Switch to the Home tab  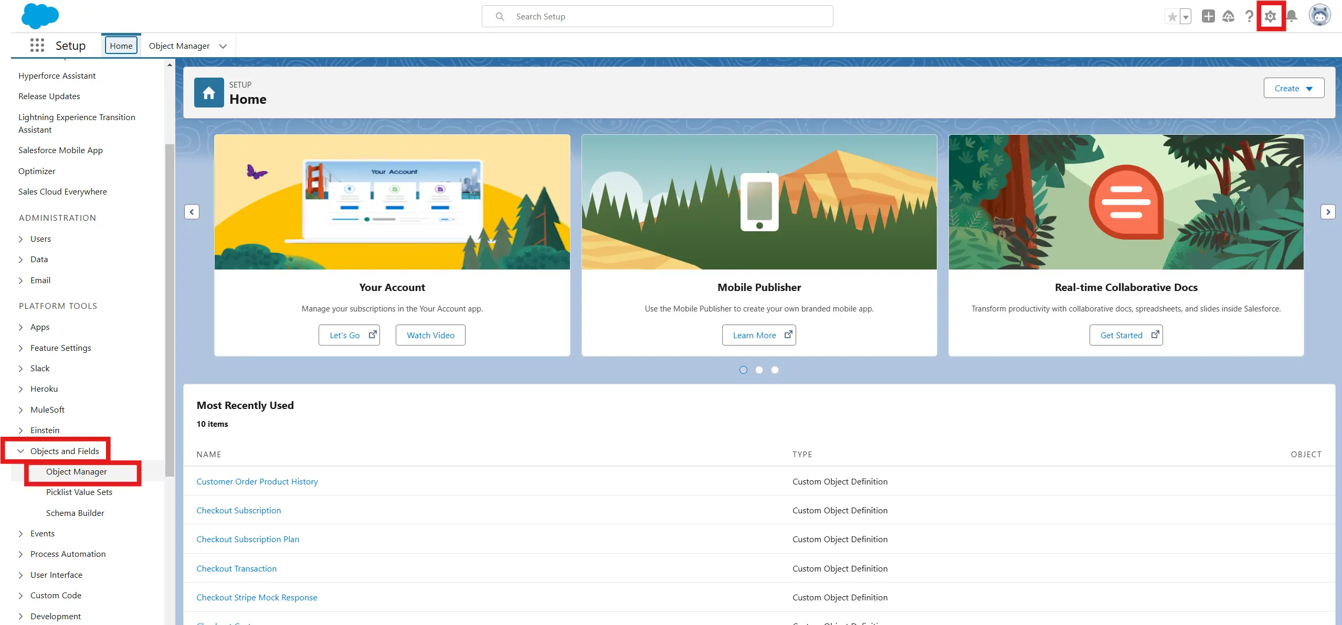click(x=121, y=46)
